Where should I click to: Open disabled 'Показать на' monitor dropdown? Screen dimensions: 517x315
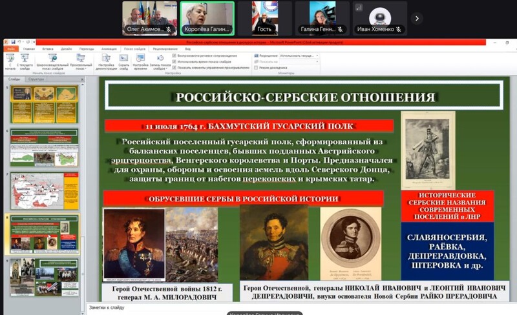pos(299,61)
